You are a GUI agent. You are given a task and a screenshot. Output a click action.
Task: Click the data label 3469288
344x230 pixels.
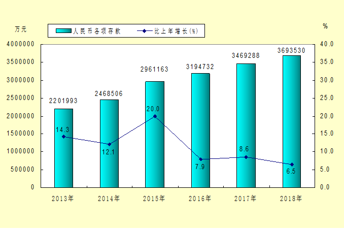[x=246, y=55]
